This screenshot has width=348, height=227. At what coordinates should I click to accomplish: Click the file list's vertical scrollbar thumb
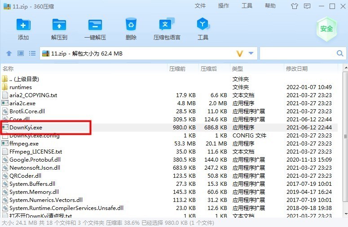click(x=345, y=137)
